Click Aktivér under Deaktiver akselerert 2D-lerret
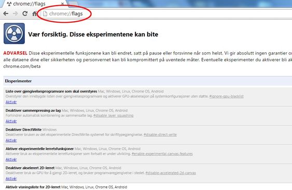Image resolution: width=292 pixels, height=190 pixels. point(11,179)
